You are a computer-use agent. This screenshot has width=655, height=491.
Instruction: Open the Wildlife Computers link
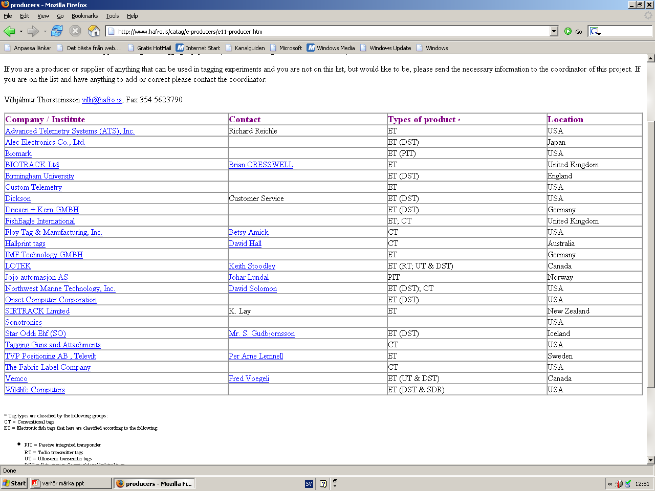(x=35, y=390)
